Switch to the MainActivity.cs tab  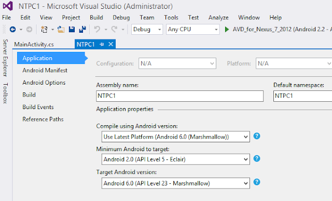(34, 44)
